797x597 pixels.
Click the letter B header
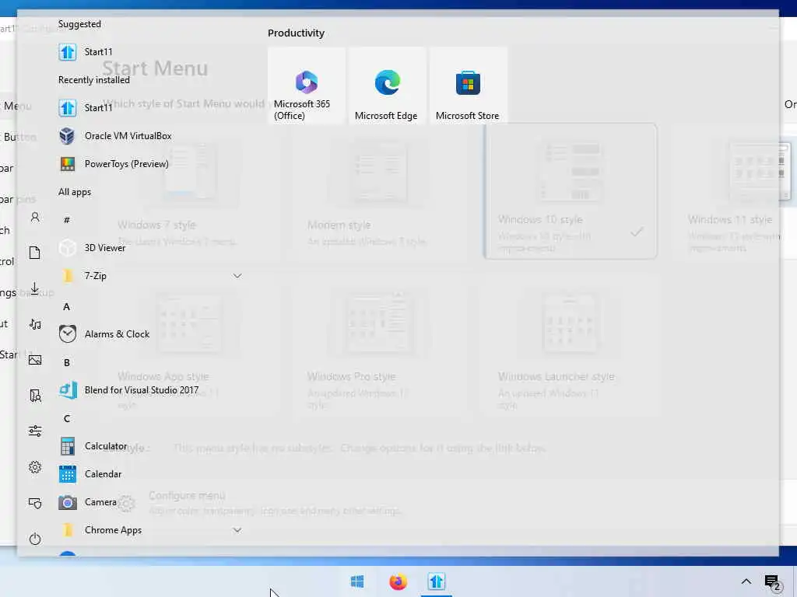tap(67, 362)
